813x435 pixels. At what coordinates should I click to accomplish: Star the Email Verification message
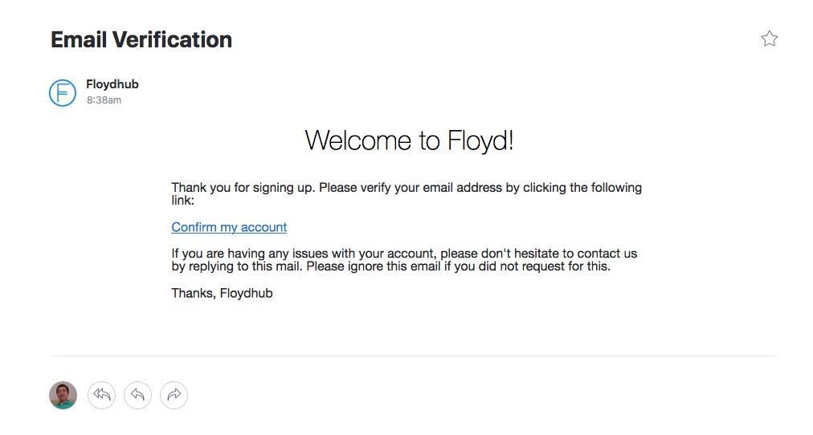(769, 39)
